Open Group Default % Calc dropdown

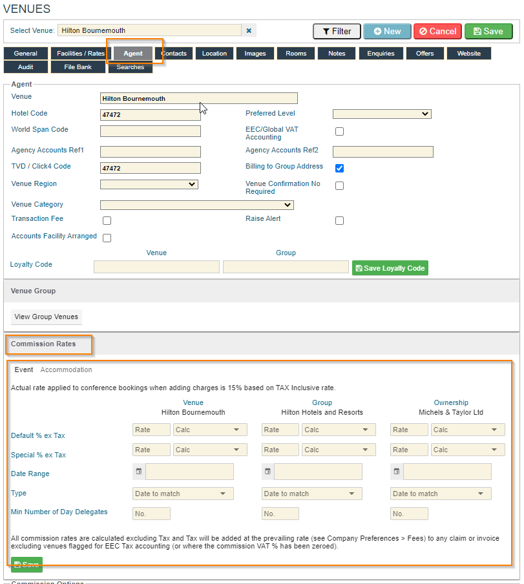point(339,430)
